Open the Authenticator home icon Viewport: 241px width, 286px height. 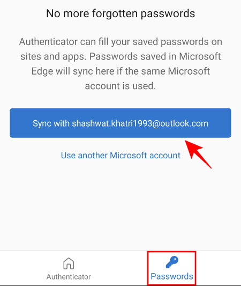coord(69,263)
